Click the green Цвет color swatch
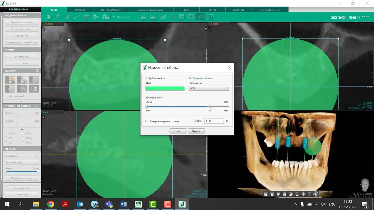Viewport: 374px width, 210px height. point(165,88)
